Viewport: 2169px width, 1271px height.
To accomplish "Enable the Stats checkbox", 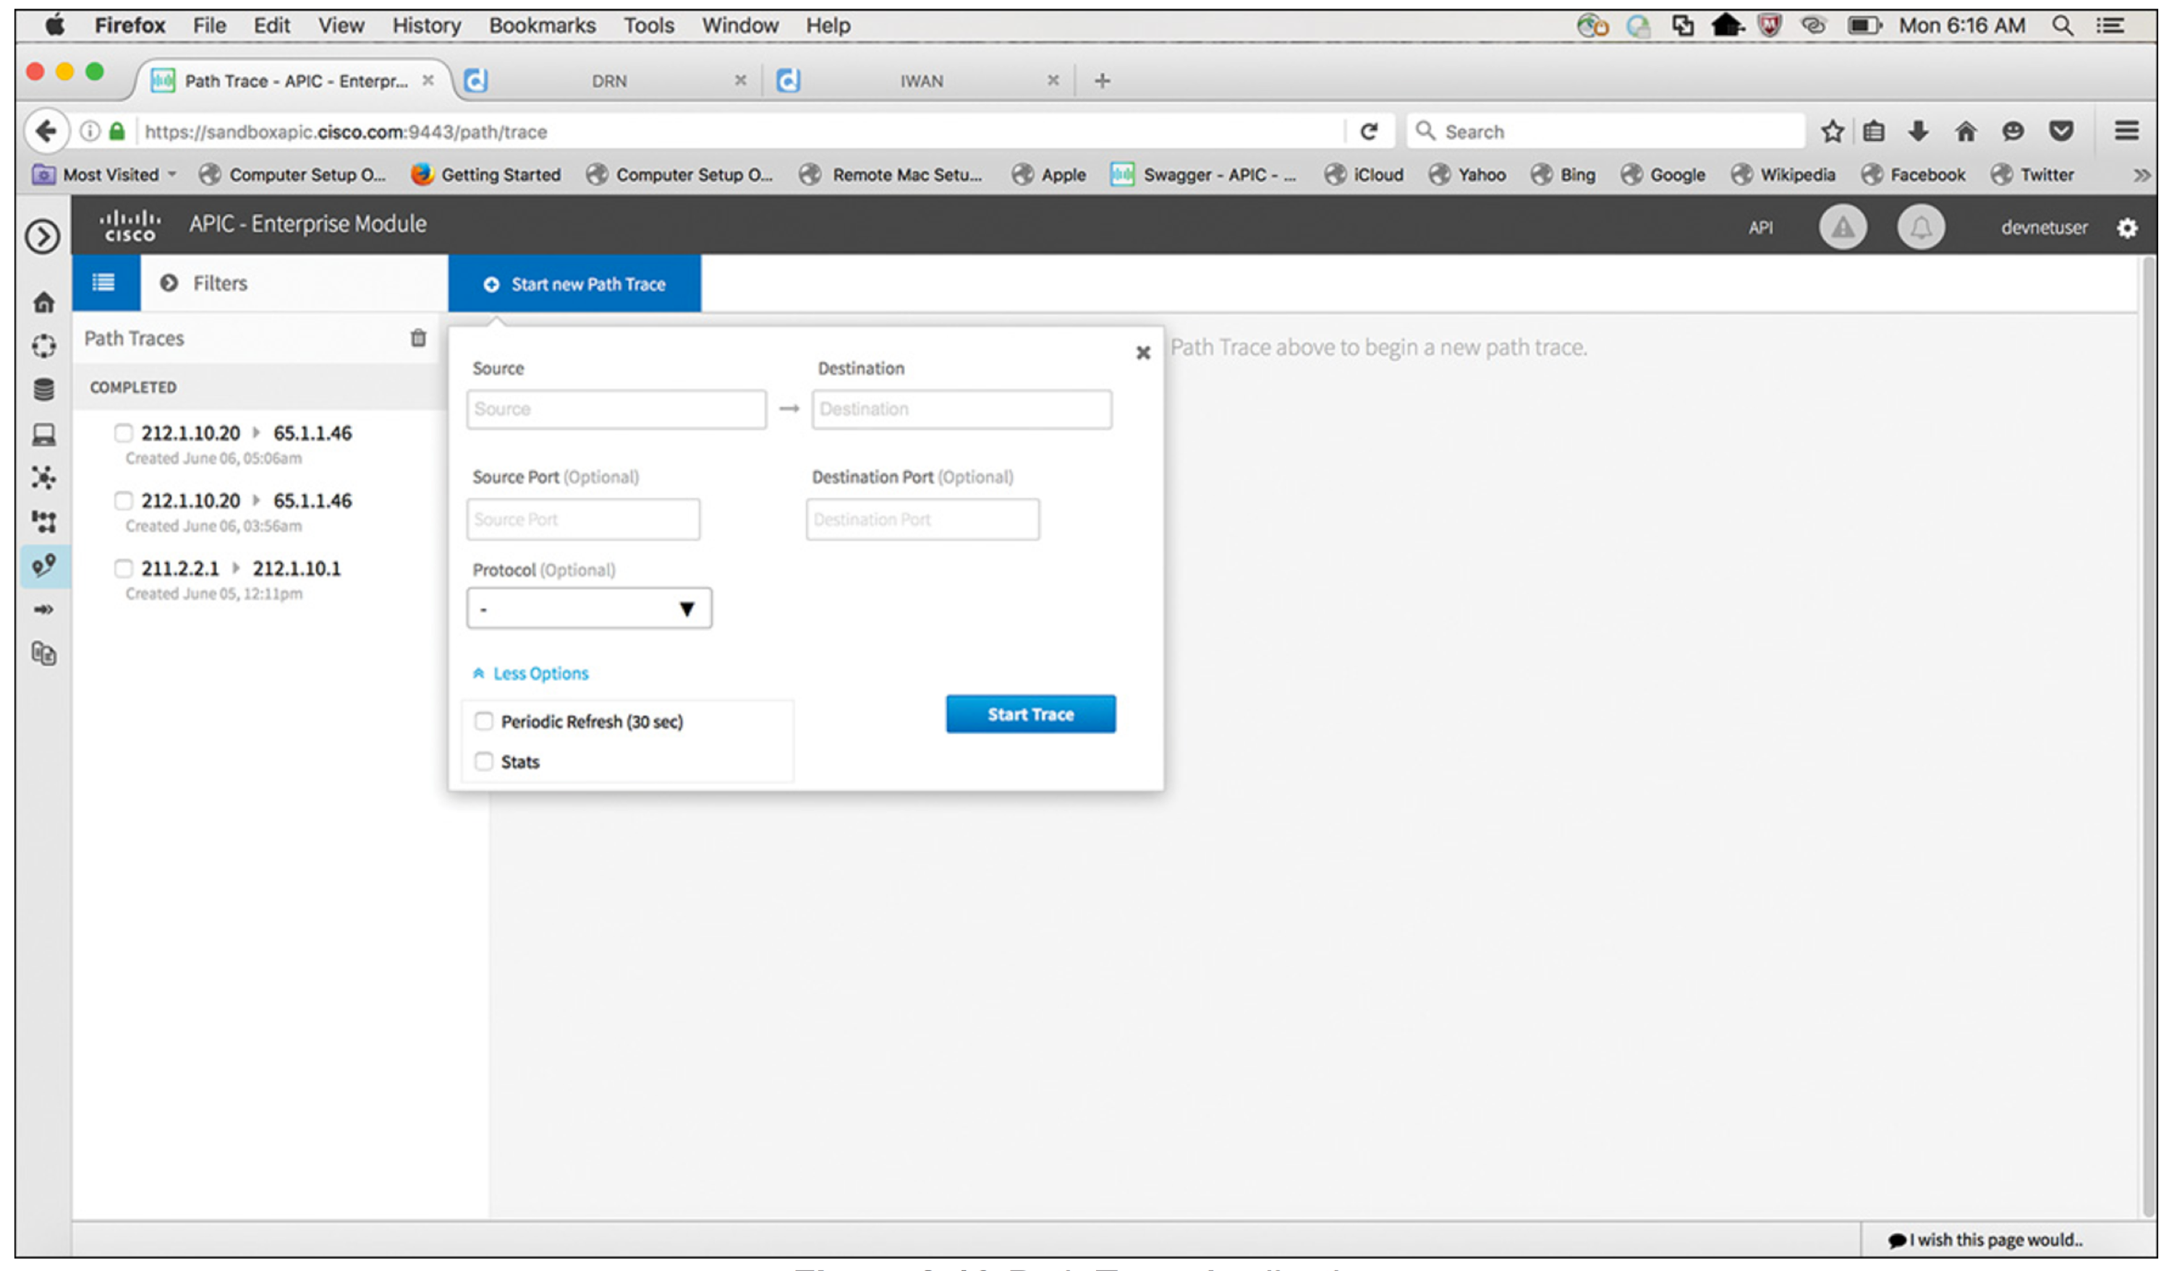I will click(484, 762).
